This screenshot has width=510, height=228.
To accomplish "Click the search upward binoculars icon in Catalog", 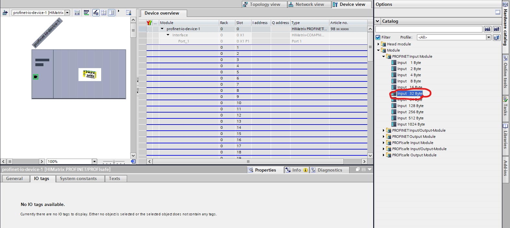I will point(496,29).
